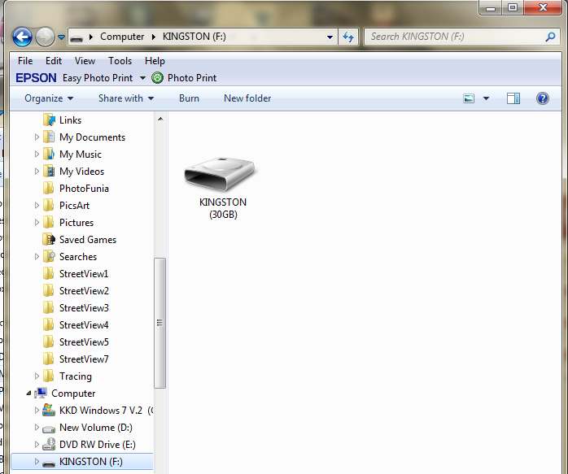
Task: Open the Help menu
Action: click(155, 61)
